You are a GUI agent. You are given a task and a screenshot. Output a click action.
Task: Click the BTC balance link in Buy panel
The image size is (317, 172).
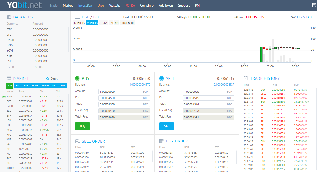pos(140,85)
